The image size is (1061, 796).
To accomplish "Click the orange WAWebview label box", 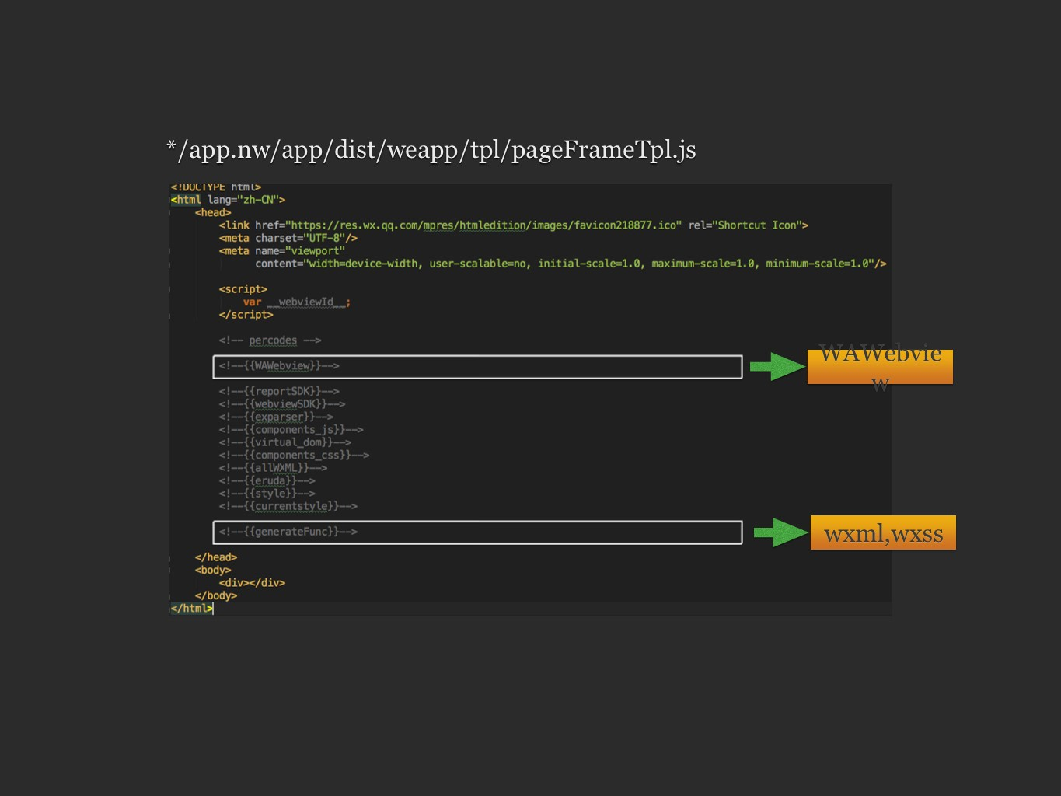I will click(880, 366).
